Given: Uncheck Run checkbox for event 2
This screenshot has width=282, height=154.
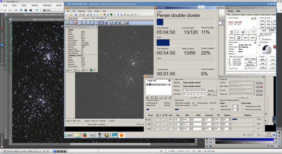Looking at the screenshot, I should tap(170, 124).
